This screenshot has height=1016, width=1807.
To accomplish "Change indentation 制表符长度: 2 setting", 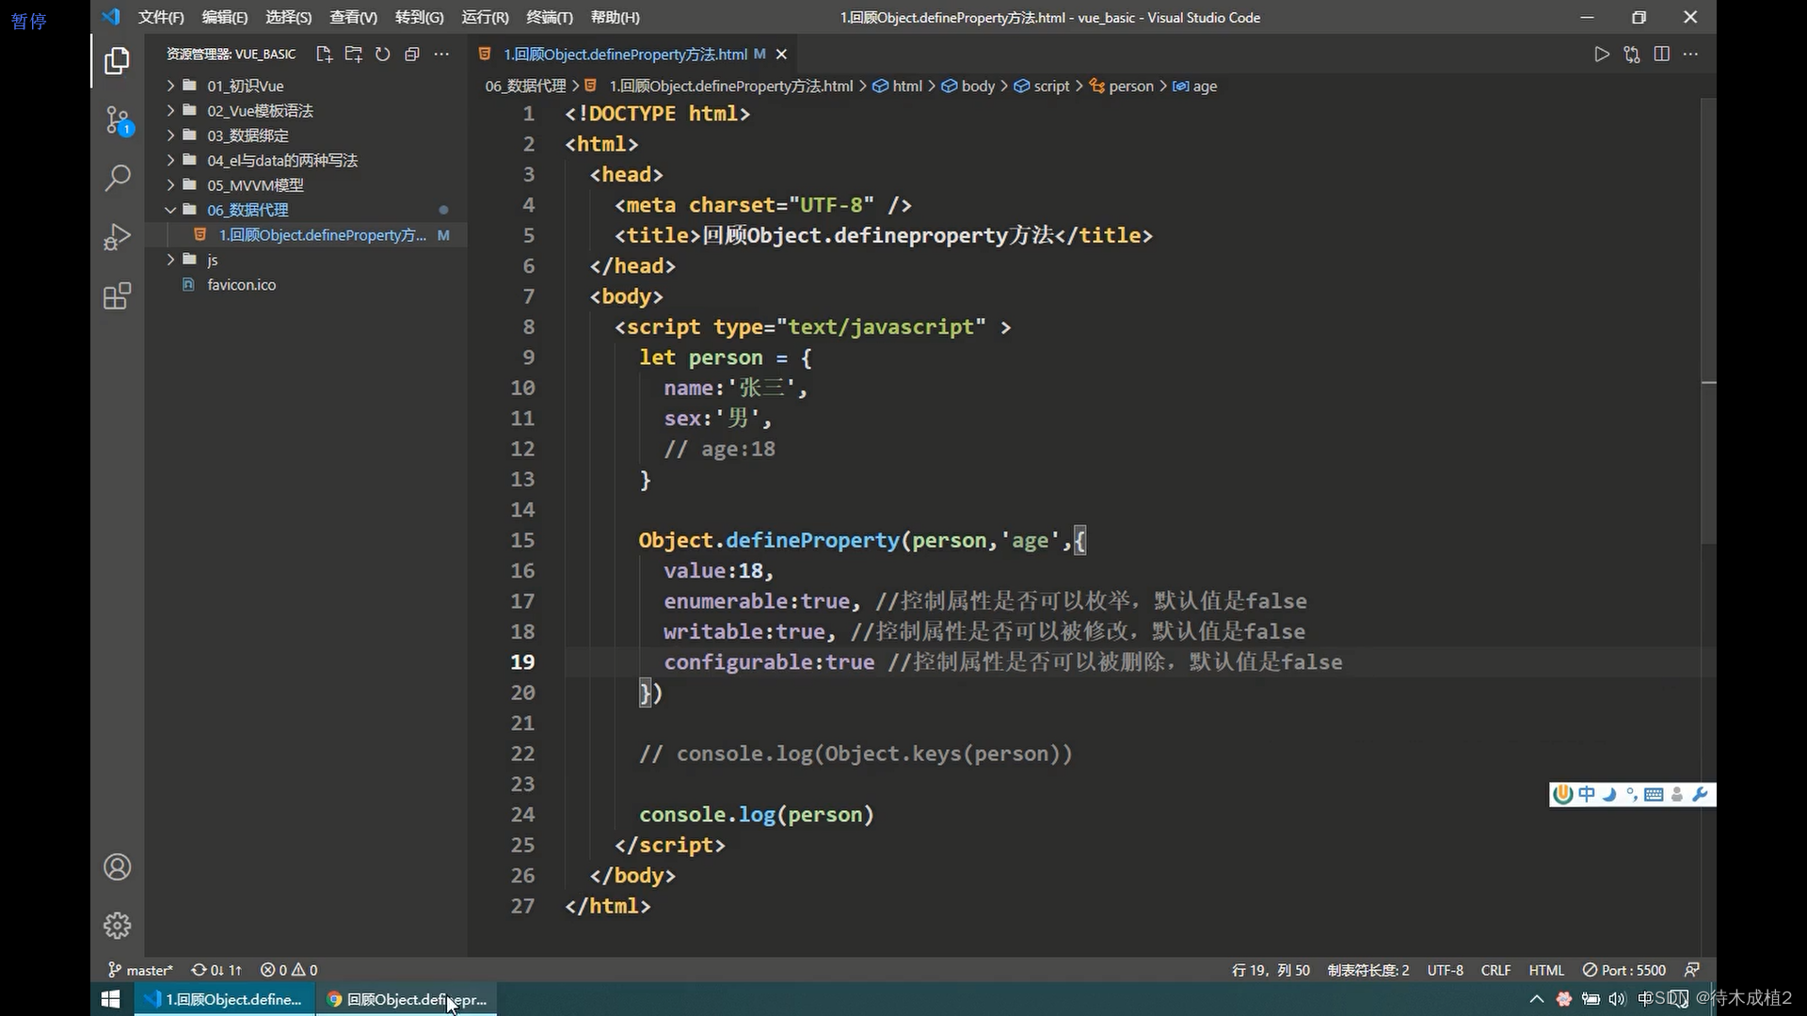I will click(1368, 970).
